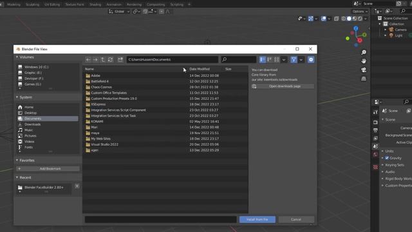Open display settings dropdown next to thumbnails
The image size is (412, 232).
point(284,60)
